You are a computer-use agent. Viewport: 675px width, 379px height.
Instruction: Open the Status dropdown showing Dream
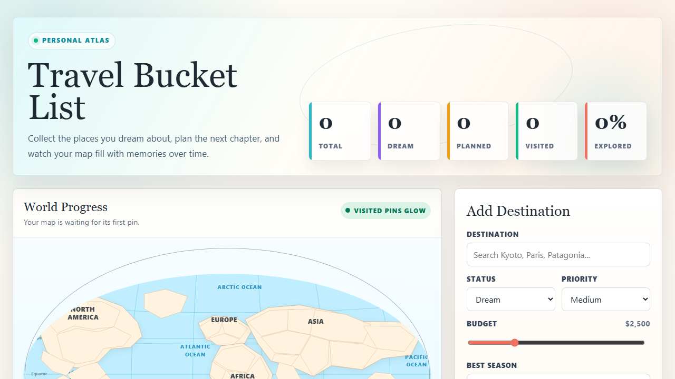point(511,300)
